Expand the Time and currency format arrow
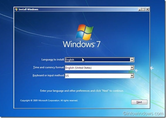The height and width of the screenshot is (118, 166). [132, 68]
